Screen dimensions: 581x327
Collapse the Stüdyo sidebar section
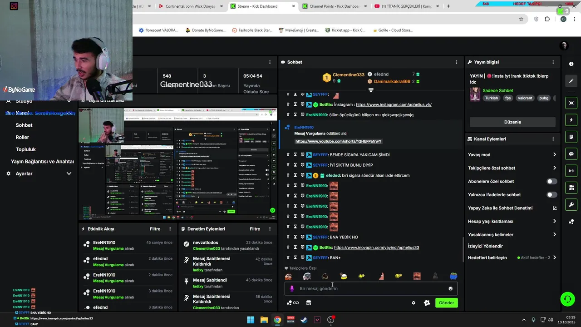[x=69, y=101]
